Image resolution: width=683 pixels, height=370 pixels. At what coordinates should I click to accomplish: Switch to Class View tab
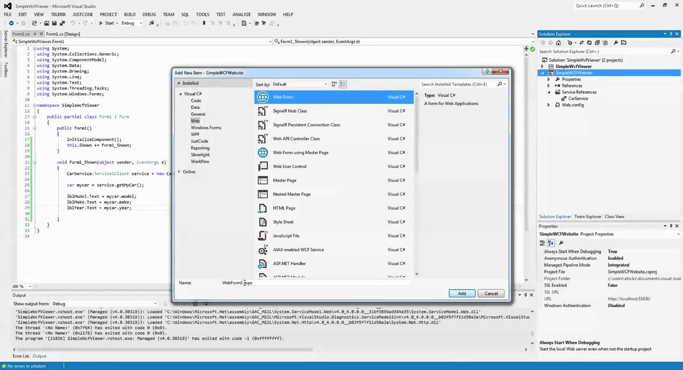614,217
